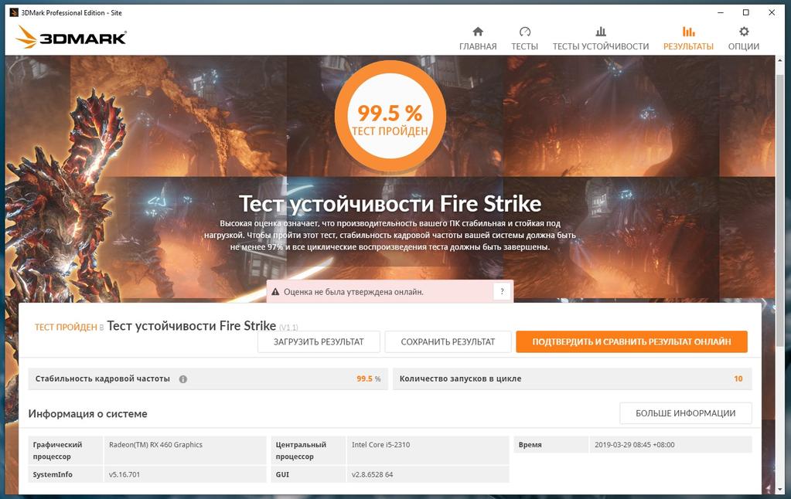Click the Центральный процессор label
This screenshot has height=499, width=791.
point(301,450)
